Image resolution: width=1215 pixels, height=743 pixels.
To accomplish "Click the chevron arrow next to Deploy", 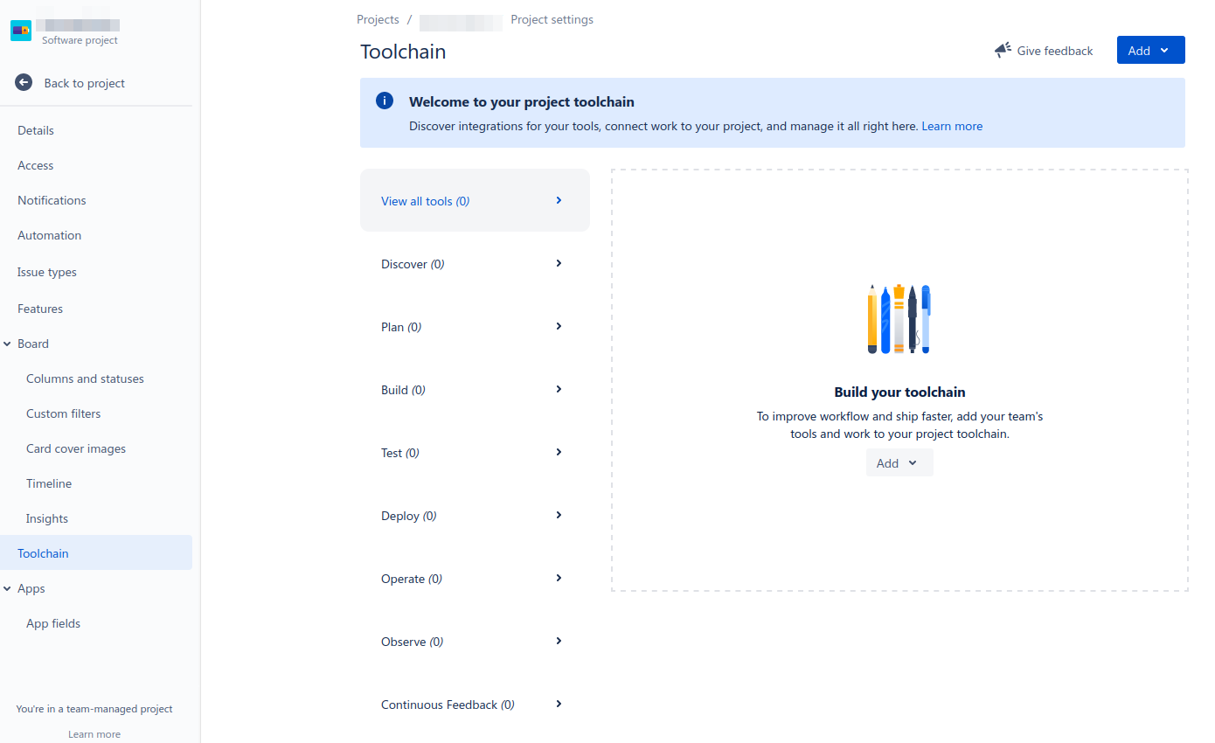I will [559, 515].
